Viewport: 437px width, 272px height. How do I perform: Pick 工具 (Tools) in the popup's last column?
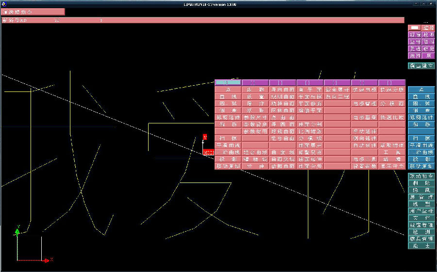(391, 152)
